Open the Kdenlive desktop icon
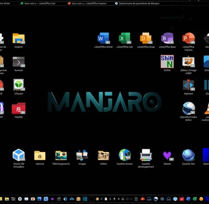Image resolution: width=209 pixels, height=204 pixels. point(188,85)
